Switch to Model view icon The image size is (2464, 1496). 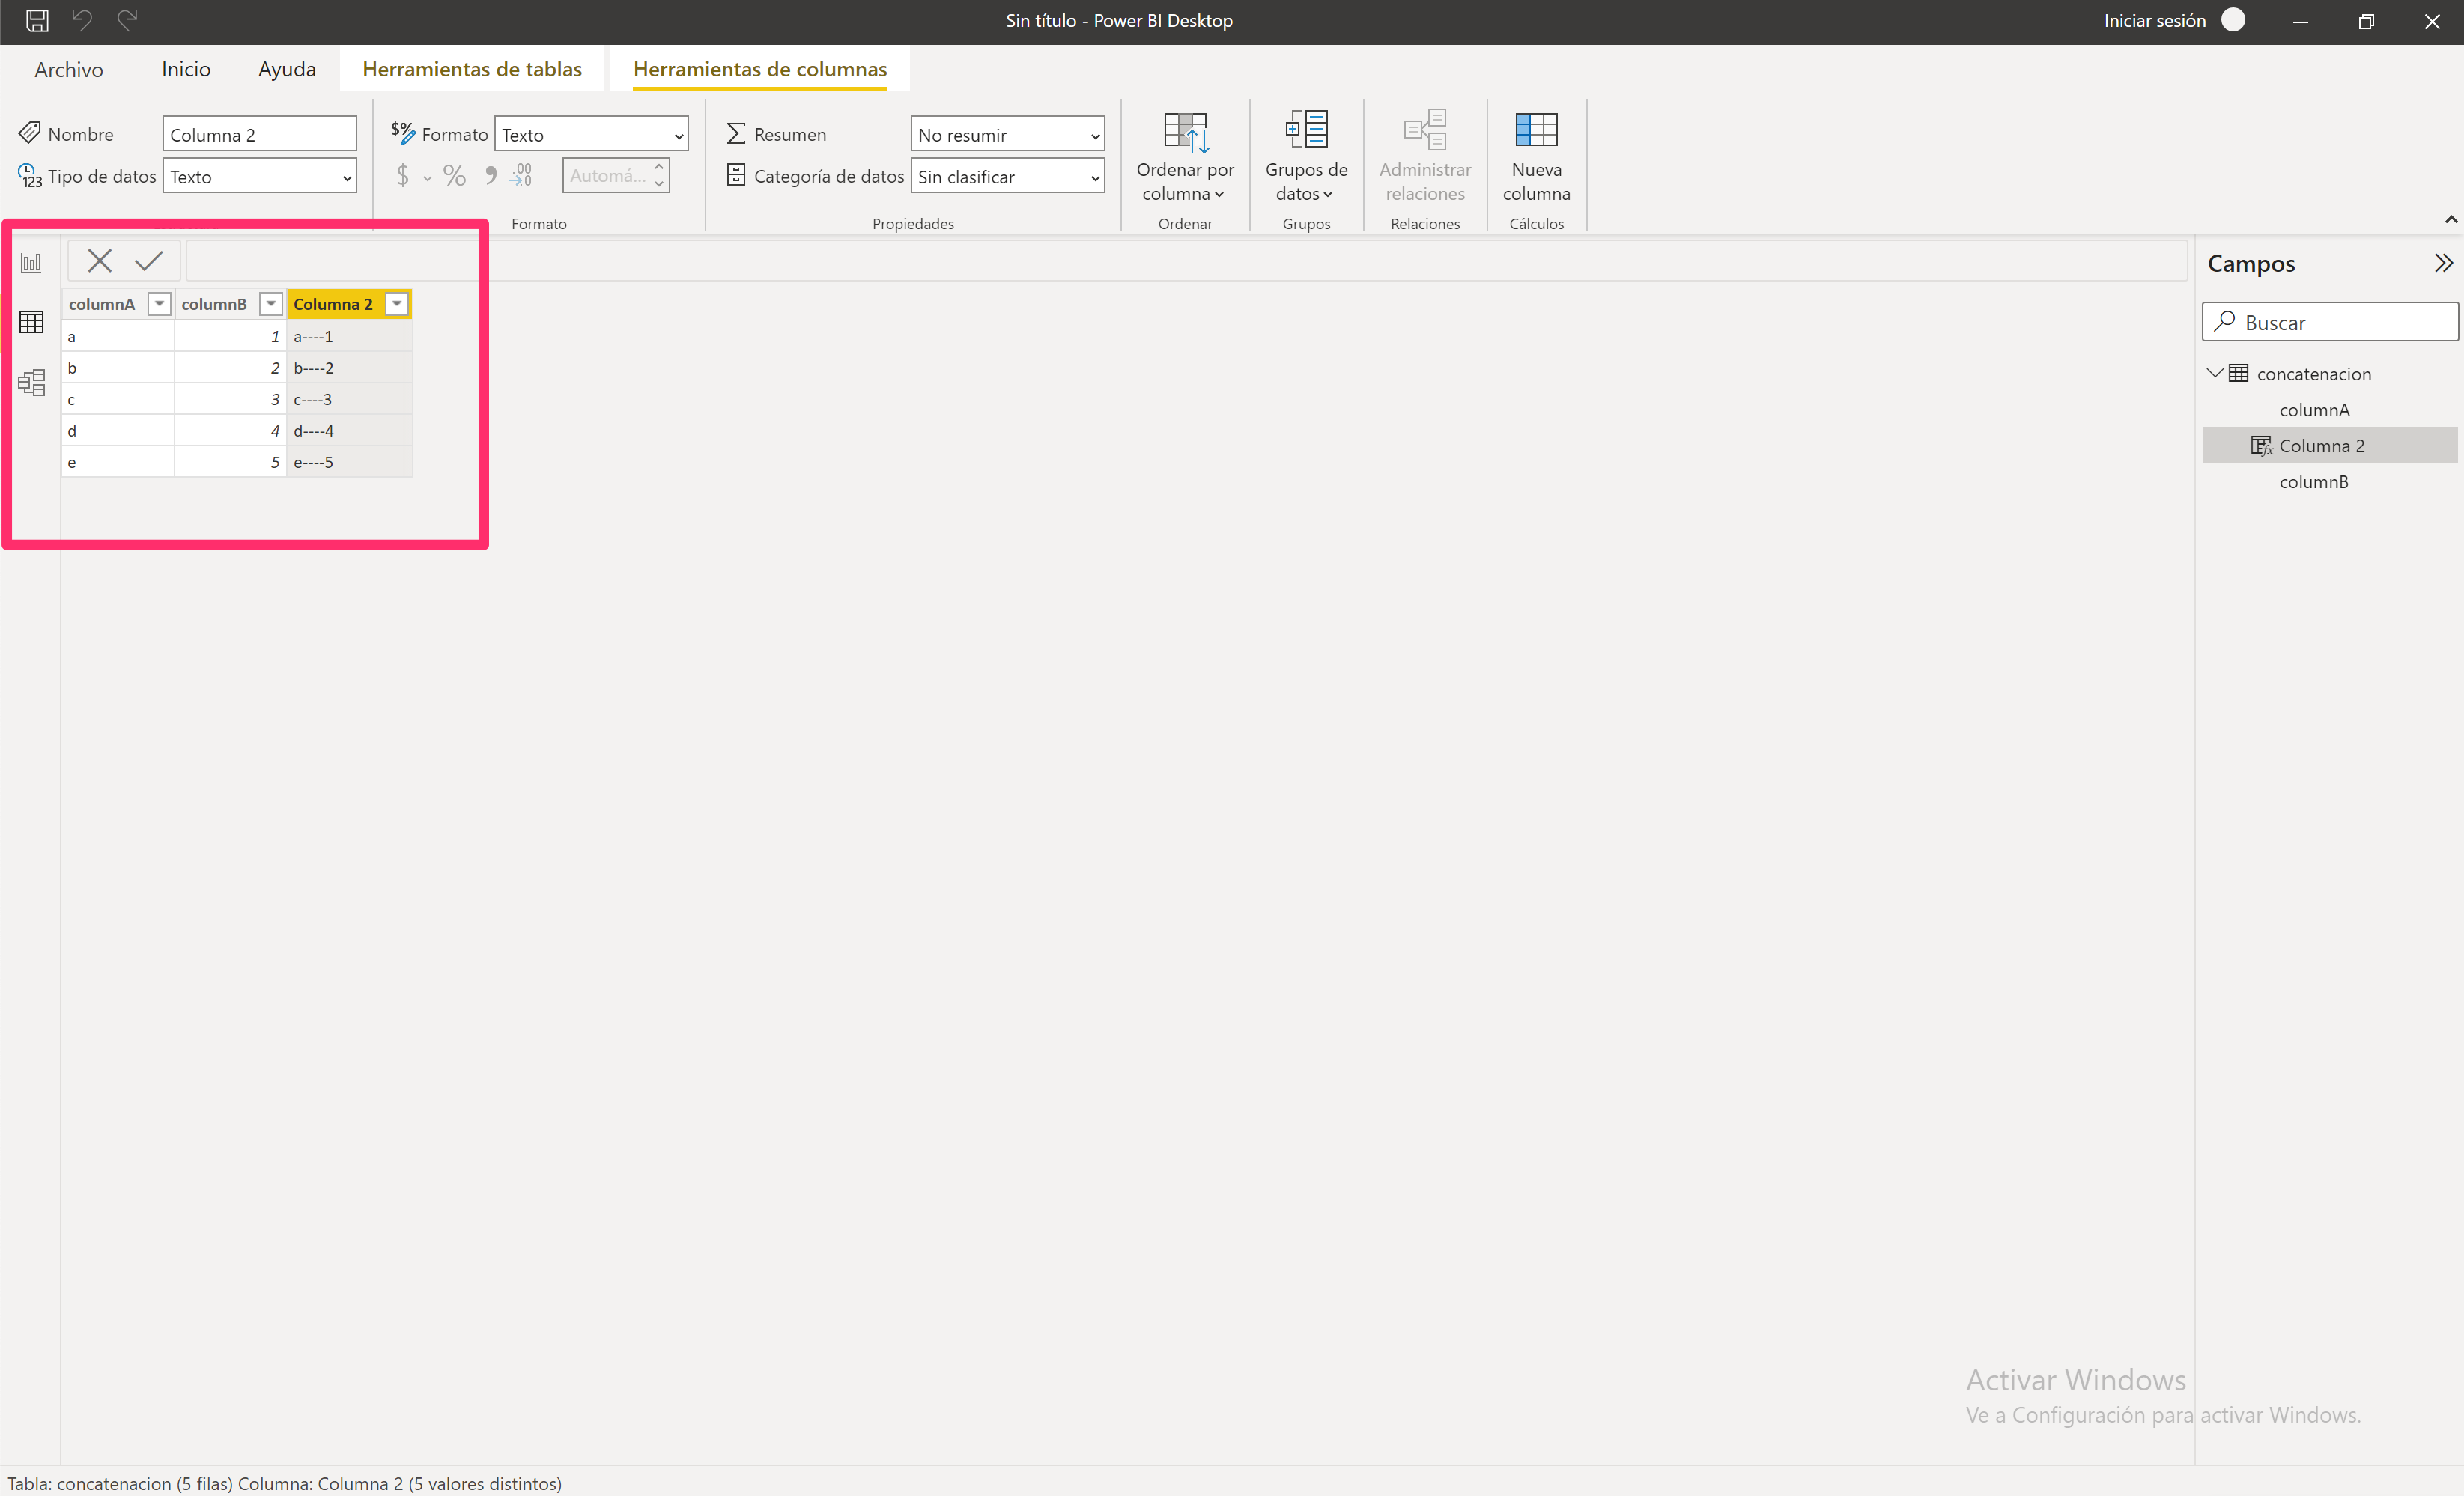(x=31, y=382)
